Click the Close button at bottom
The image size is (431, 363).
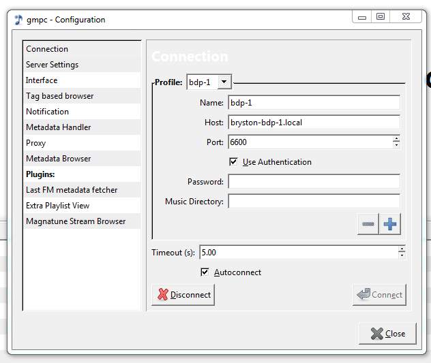click(x=387, y=334)
